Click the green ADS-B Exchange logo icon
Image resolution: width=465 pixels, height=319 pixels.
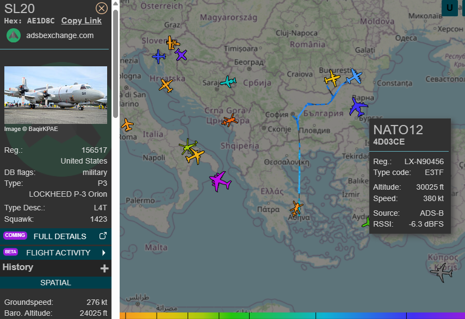click(14, 35)
